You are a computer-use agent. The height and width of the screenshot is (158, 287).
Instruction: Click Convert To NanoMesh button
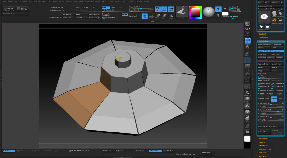coord(271,127)
